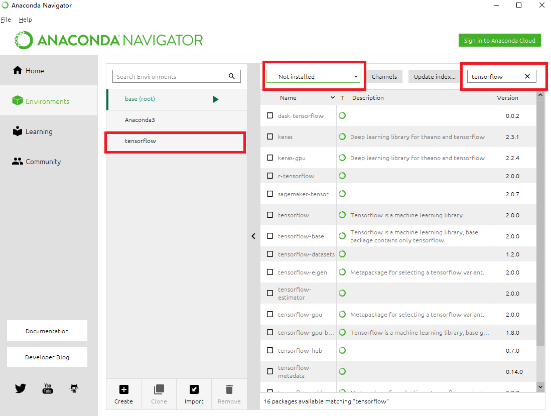Check the keras package checkbox
The image size is (551, 416).
270,136
